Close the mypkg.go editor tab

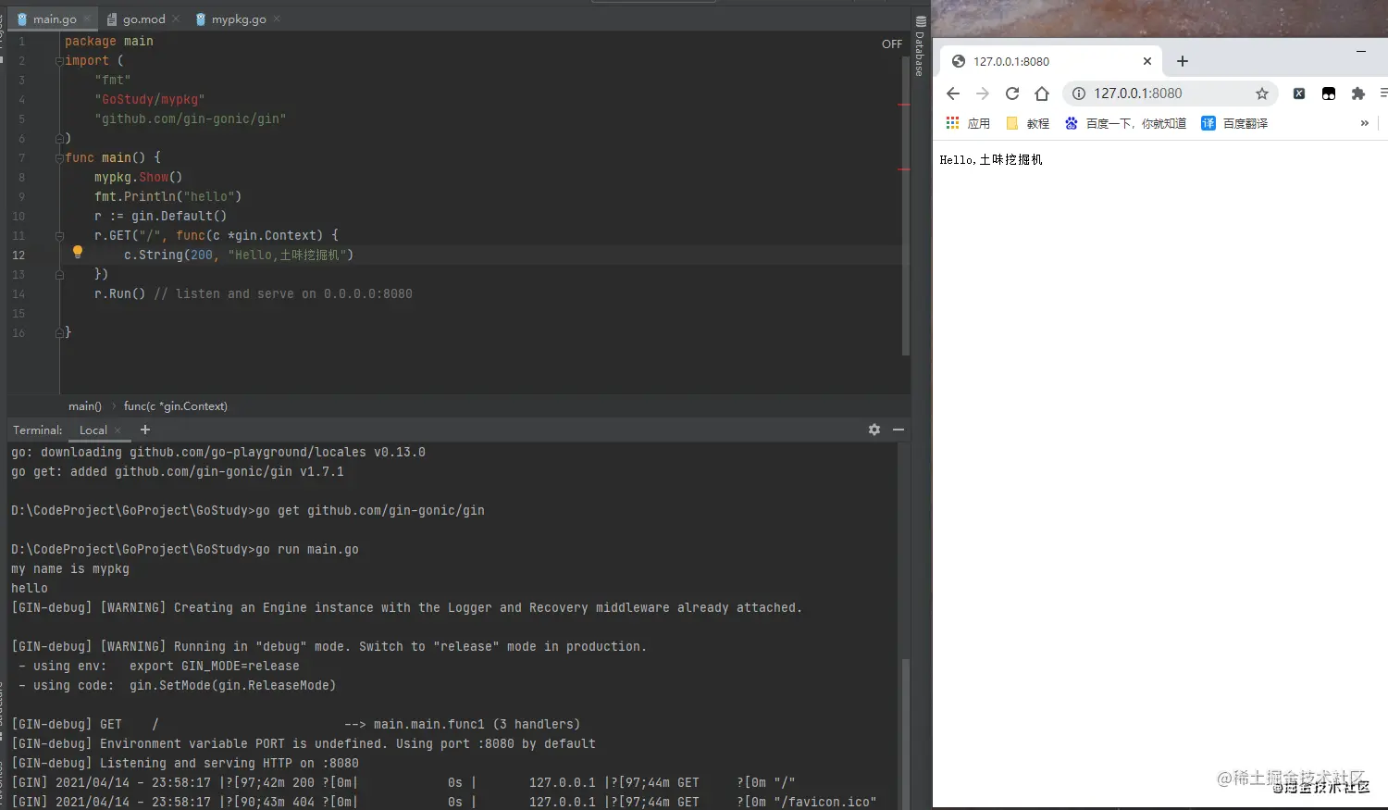[277, 19]
